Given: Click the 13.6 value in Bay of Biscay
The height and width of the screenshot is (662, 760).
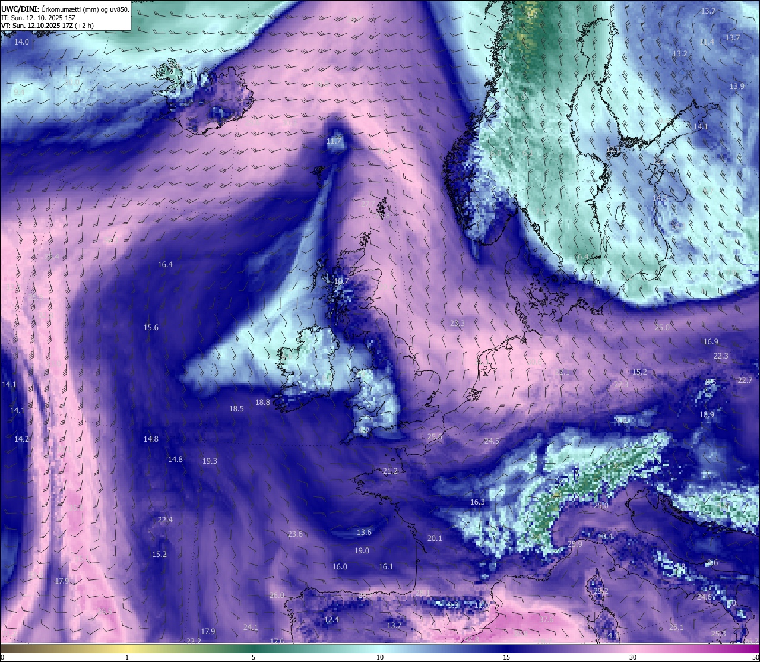Looking at the screenshot, I should tap(364, 533).
